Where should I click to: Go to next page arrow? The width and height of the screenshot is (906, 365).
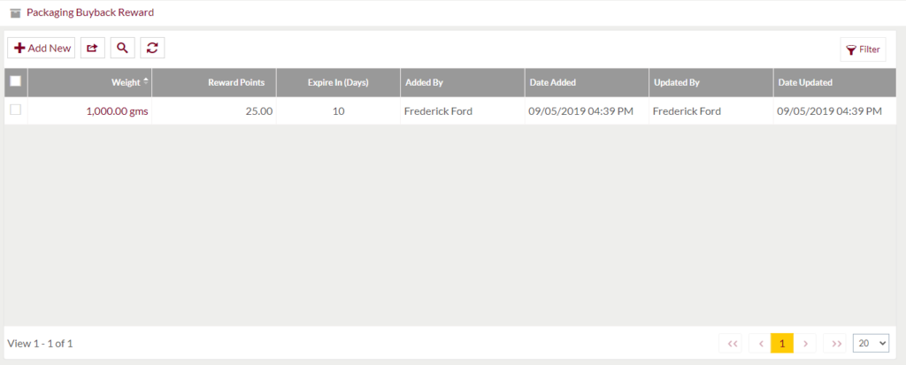pos(805,344)
